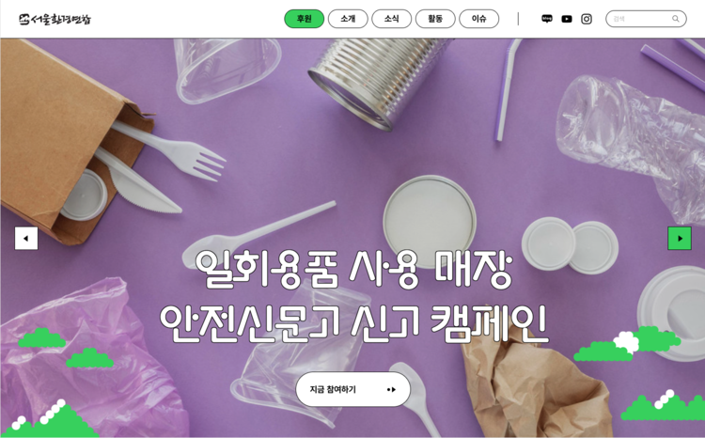
Task: Open the 소식 menu
Action: (x=391, y=19)
